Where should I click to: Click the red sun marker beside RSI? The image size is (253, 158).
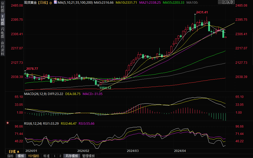point(8,123)
